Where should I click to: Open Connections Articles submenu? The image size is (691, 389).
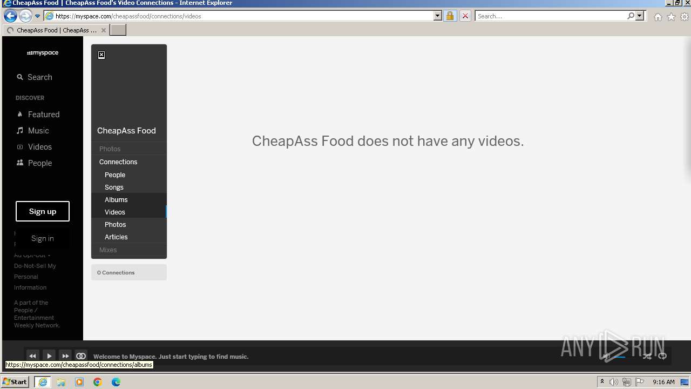[116, 237]
